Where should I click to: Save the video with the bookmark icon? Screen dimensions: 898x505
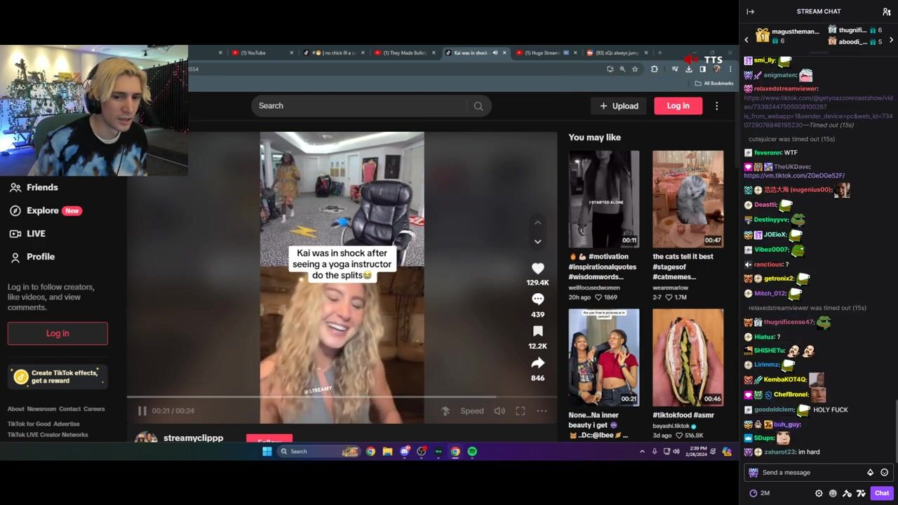tap(537, 331)
